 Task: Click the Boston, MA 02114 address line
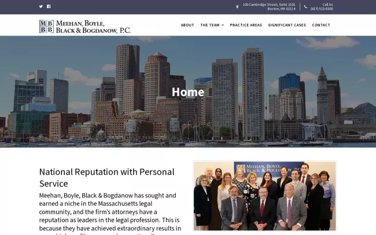tap(281, 9)
